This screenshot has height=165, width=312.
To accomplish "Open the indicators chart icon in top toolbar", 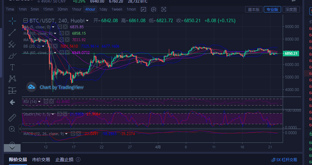I will pyautogui.click(x=143, y=9).
